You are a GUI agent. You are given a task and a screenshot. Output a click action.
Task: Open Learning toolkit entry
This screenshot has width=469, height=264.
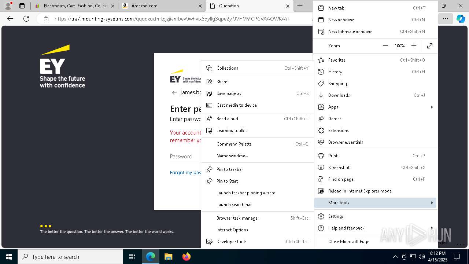click(258, 130)
